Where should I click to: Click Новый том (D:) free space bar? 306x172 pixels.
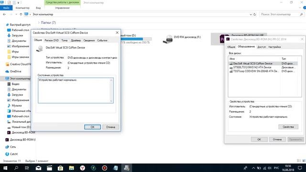[x=136, y=39]
